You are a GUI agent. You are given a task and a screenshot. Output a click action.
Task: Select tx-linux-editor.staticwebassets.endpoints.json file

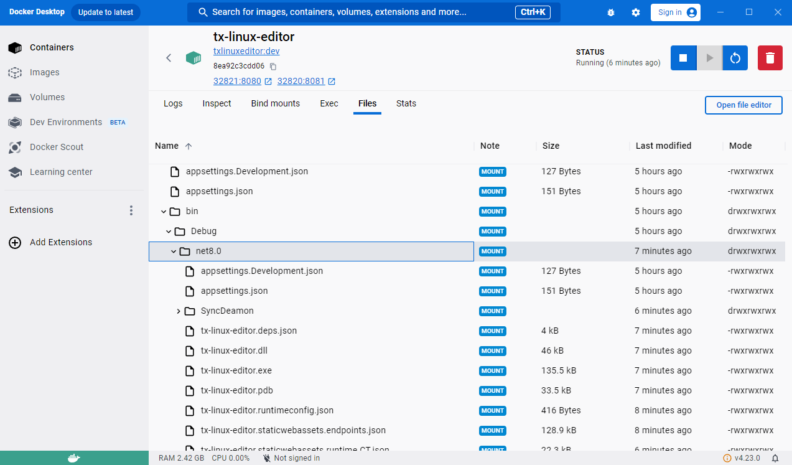click(293, 431)
